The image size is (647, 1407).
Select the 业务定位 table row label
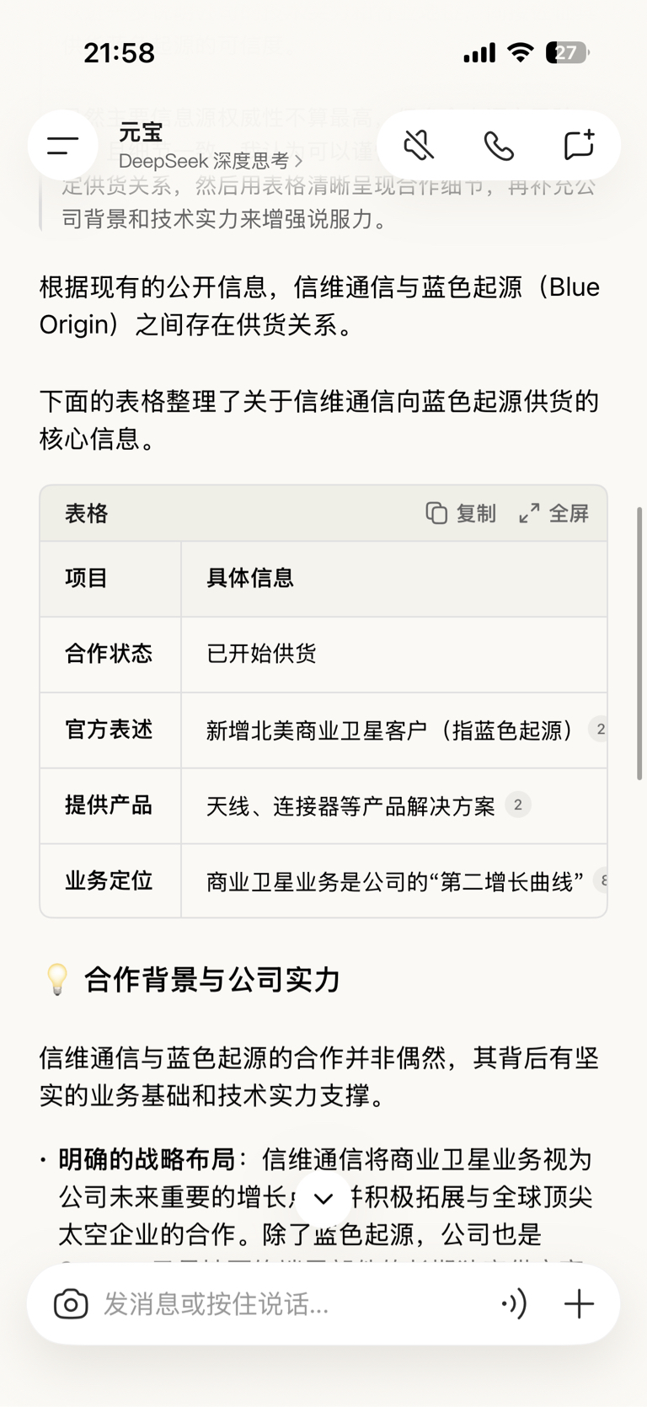pyautogui.click(x=109, y=881)
